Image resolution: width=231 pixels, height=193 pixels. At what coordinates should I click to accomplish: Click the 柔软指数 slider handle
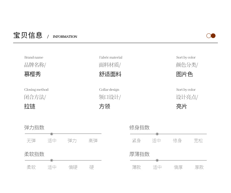(x=51, y=160)
